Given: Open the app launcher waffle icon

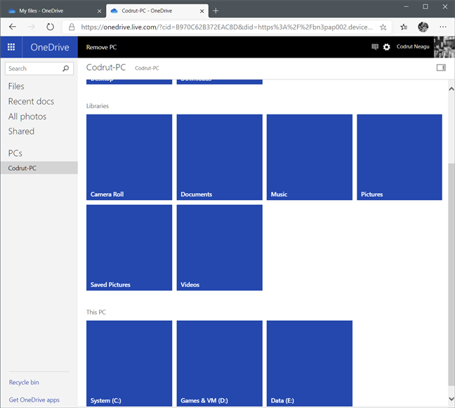Looking at the screenshot, I should coord(11,47).
